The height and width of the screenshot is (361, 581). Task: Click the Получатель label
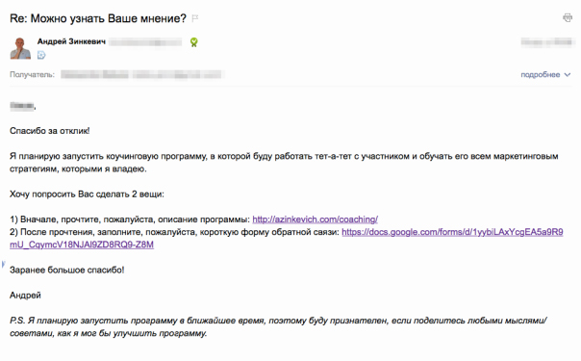click(x=33, y=74)
